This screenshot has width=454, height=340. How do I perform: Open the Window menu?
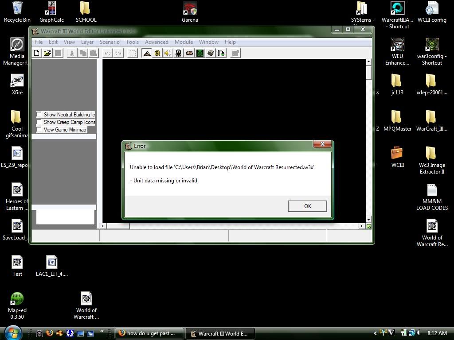pyautogui.click(x=209, y=42)
